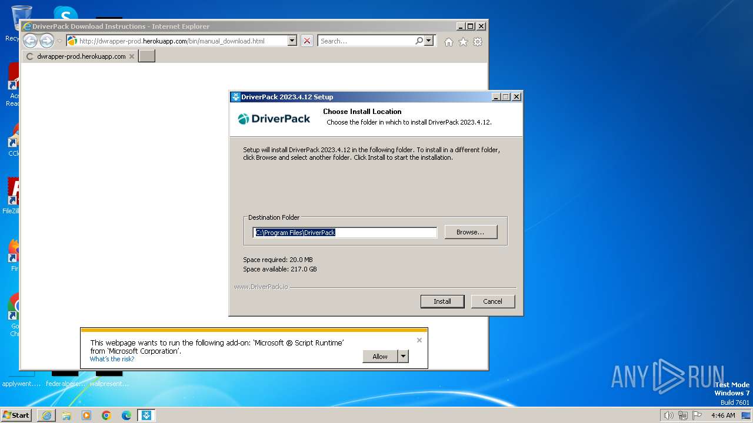Viewport: 753px width, 423px height.
Task: Click the 'Space available: 217.0 GB' text
Action: click(280, 269)
